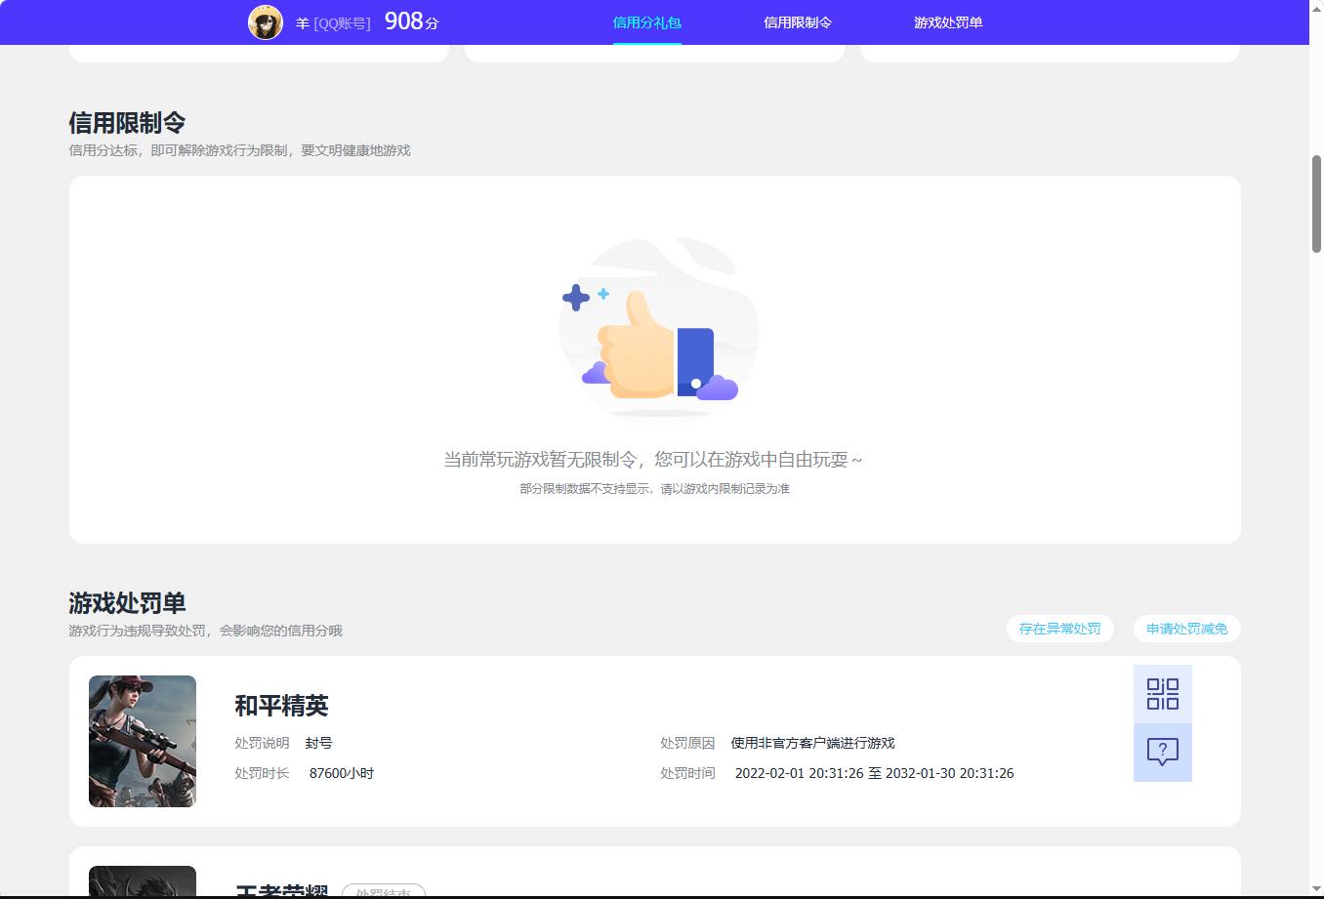Image resolution: width=1324 pixels, height=899 pixels.
Task: Click the 存在异常处罚 button
Action: 1059,629
